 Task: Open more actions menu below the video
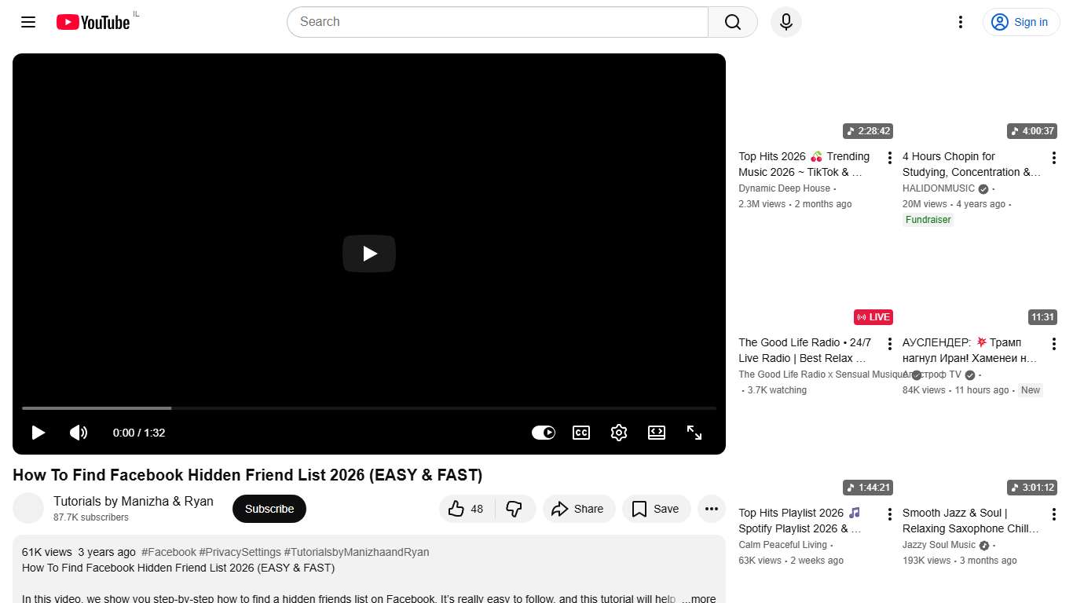(x=711, y=509)
